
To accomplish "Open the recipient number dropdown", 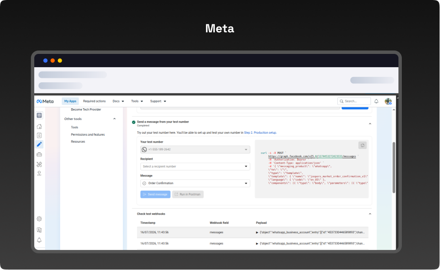I will 195,167.
